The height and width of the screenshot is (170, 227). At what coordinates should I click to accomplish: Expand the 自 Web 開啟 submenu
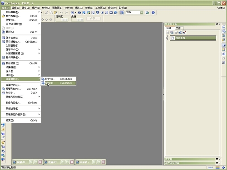point(21,24)
